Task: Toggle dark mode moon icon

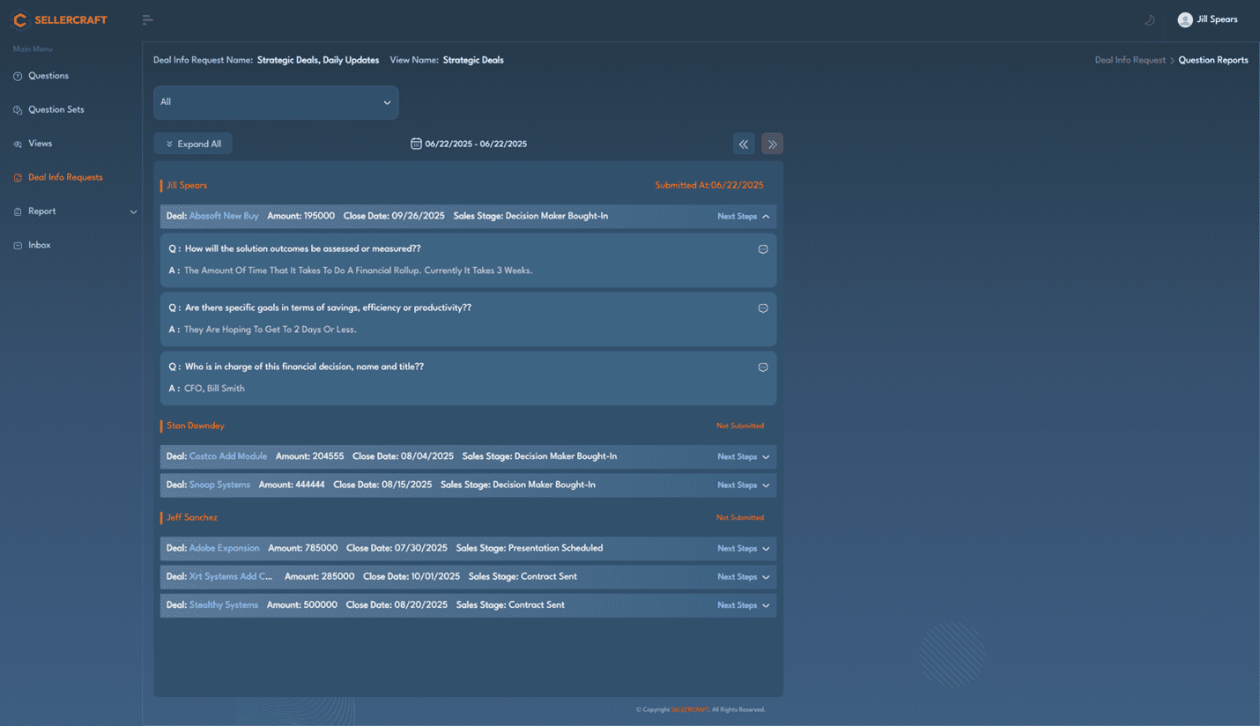Action: point(1149,19)
